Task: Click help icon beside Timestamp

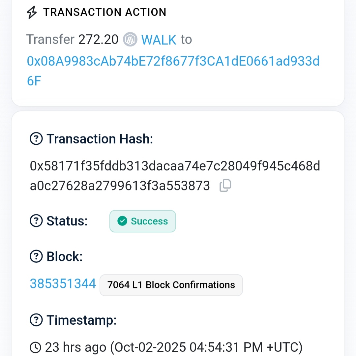Action: (x=36, y=319)
